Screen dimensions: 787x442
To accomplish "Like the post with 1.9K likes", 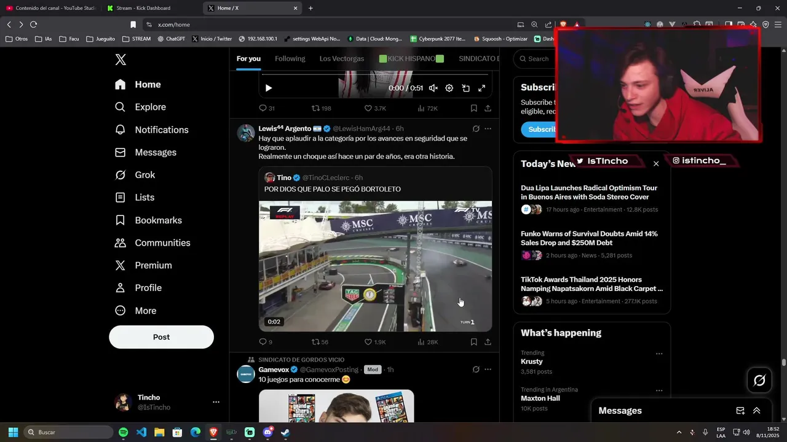I will pyautogui.click(x=375, y=342).
